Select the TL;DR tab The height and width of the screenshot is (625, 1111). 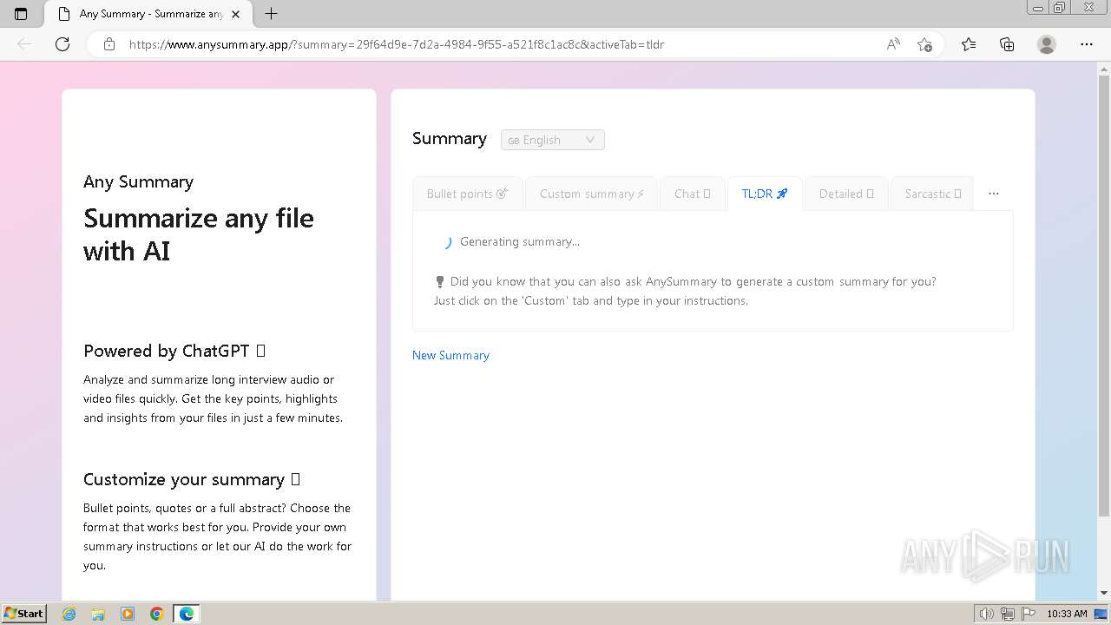pos(765,194)
